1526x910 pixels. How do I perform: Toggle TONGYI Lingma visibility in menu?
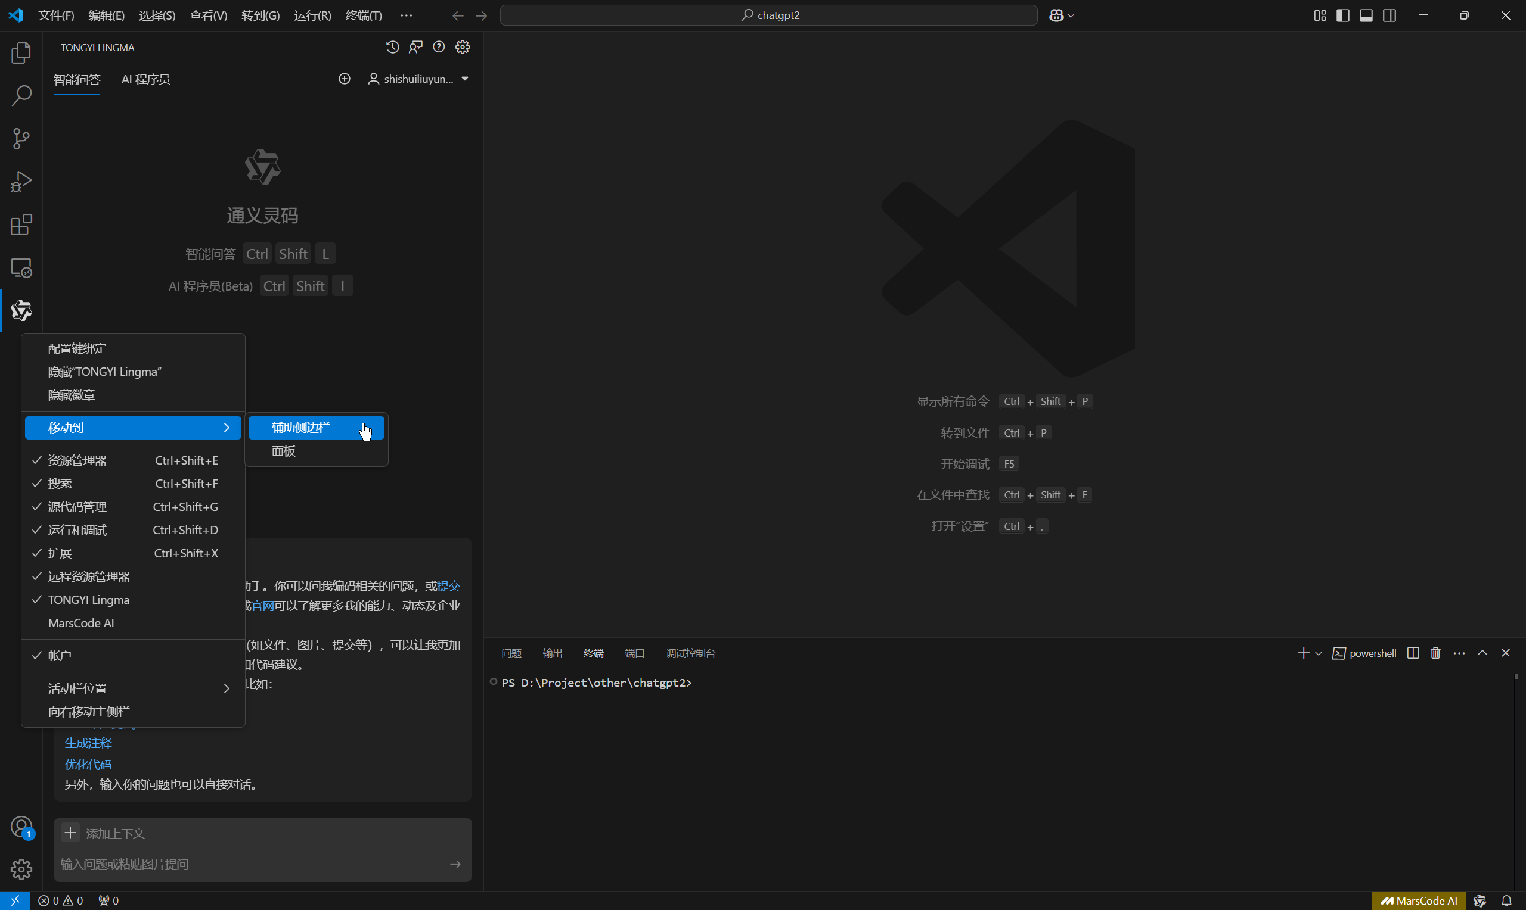coord(88,600)
